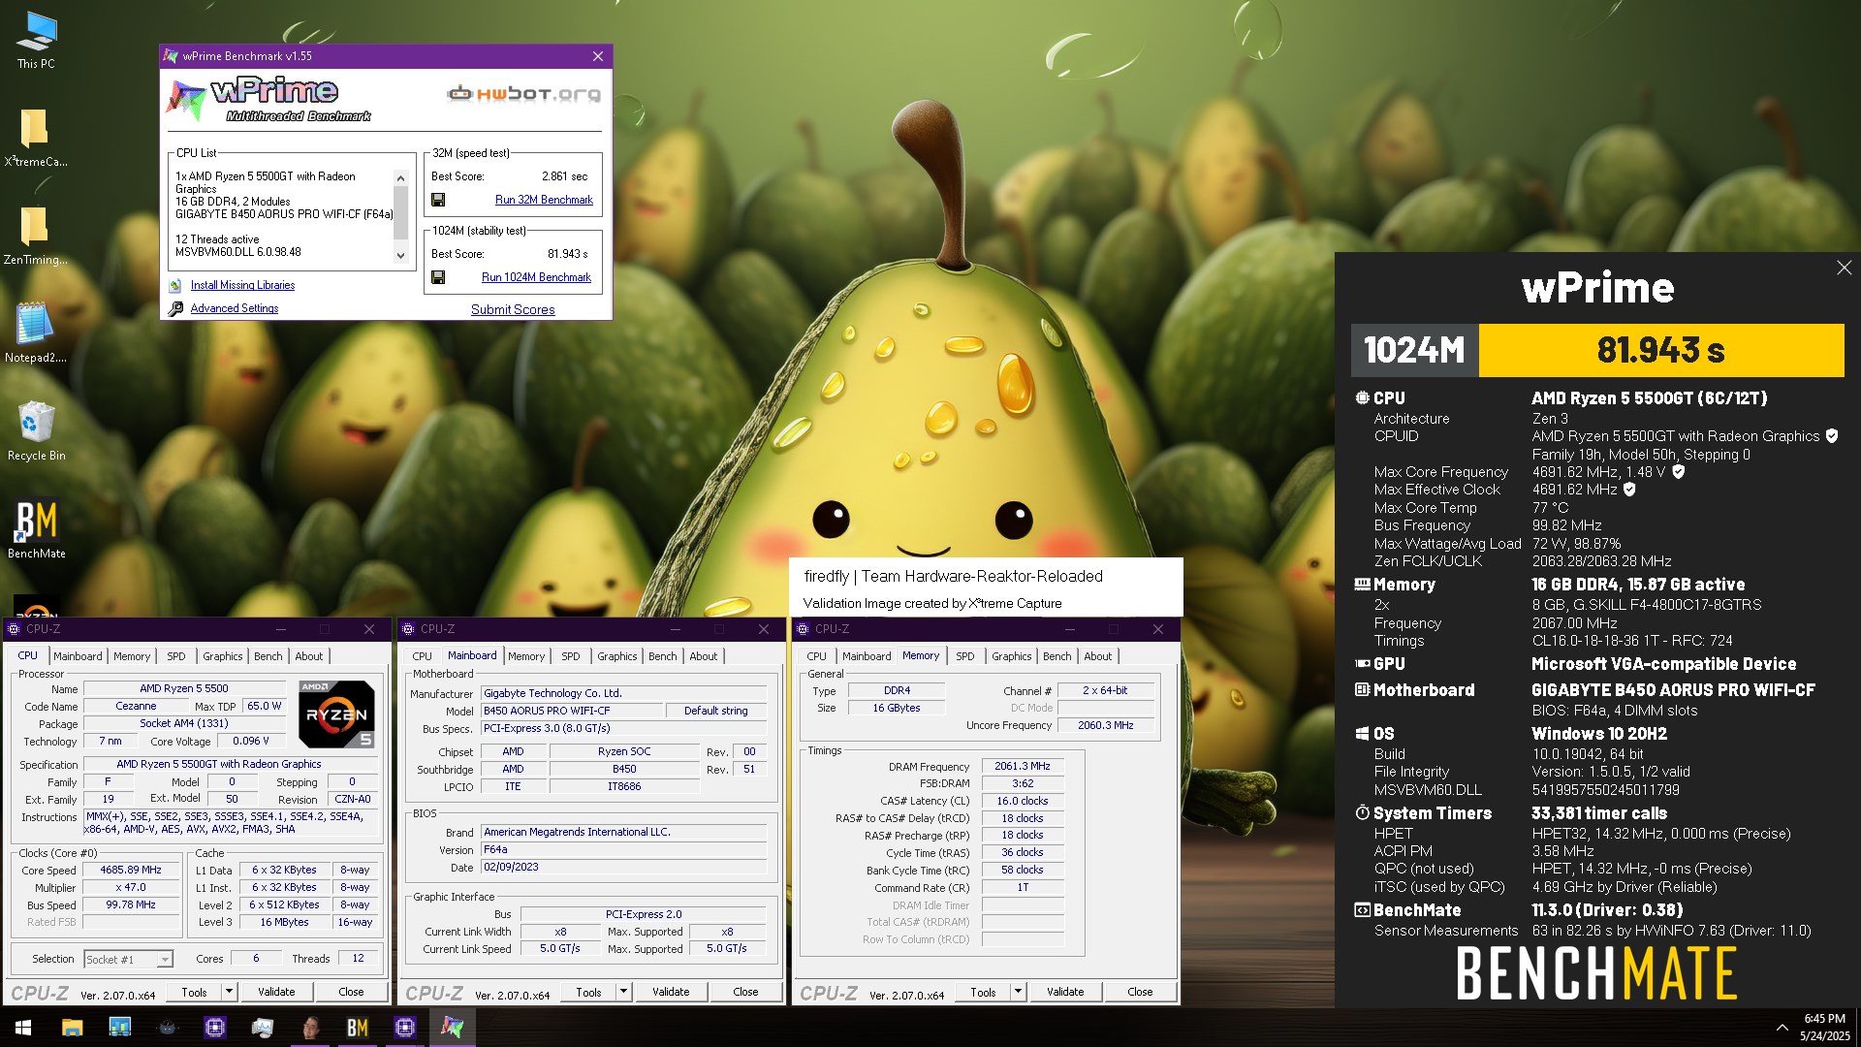This screenshot has width=1861, height=1047.
Task: Click the monitor graph icon on taskbar
Action: click(263, 1028)
